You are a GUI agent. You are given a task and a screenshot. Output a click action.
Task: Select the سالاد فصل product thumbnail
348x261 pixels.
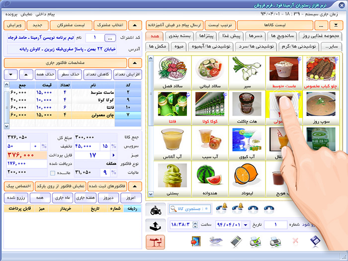(x=173, y=73)
